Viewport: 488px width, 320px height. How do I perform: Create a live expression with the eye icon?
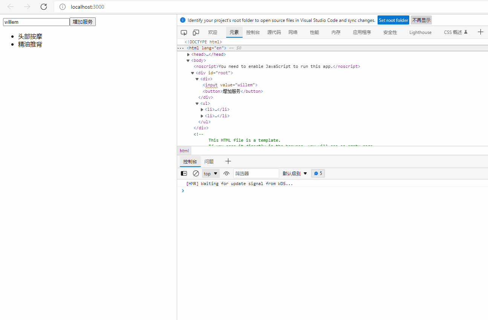[226, 173]
